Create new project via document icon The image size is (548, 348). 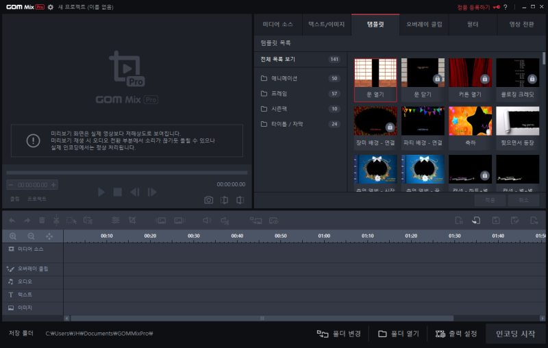(x=459, y=221)
